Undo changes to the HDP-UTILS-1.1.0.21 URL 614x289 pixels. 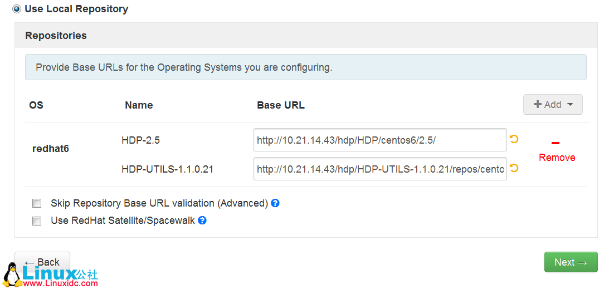pyautogui.click(x=514, y=168)
